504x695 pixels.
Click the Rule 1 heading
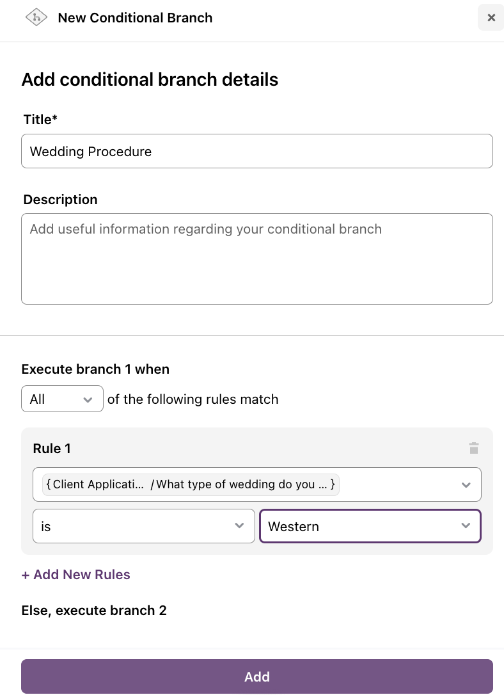point(52,449)
